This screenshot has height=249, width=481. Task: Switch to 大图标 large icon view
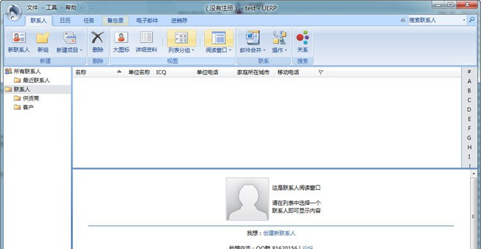(x=121, y=42)
